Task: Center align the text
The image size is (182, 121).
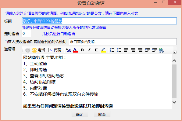Action: [x=133, y=50]
